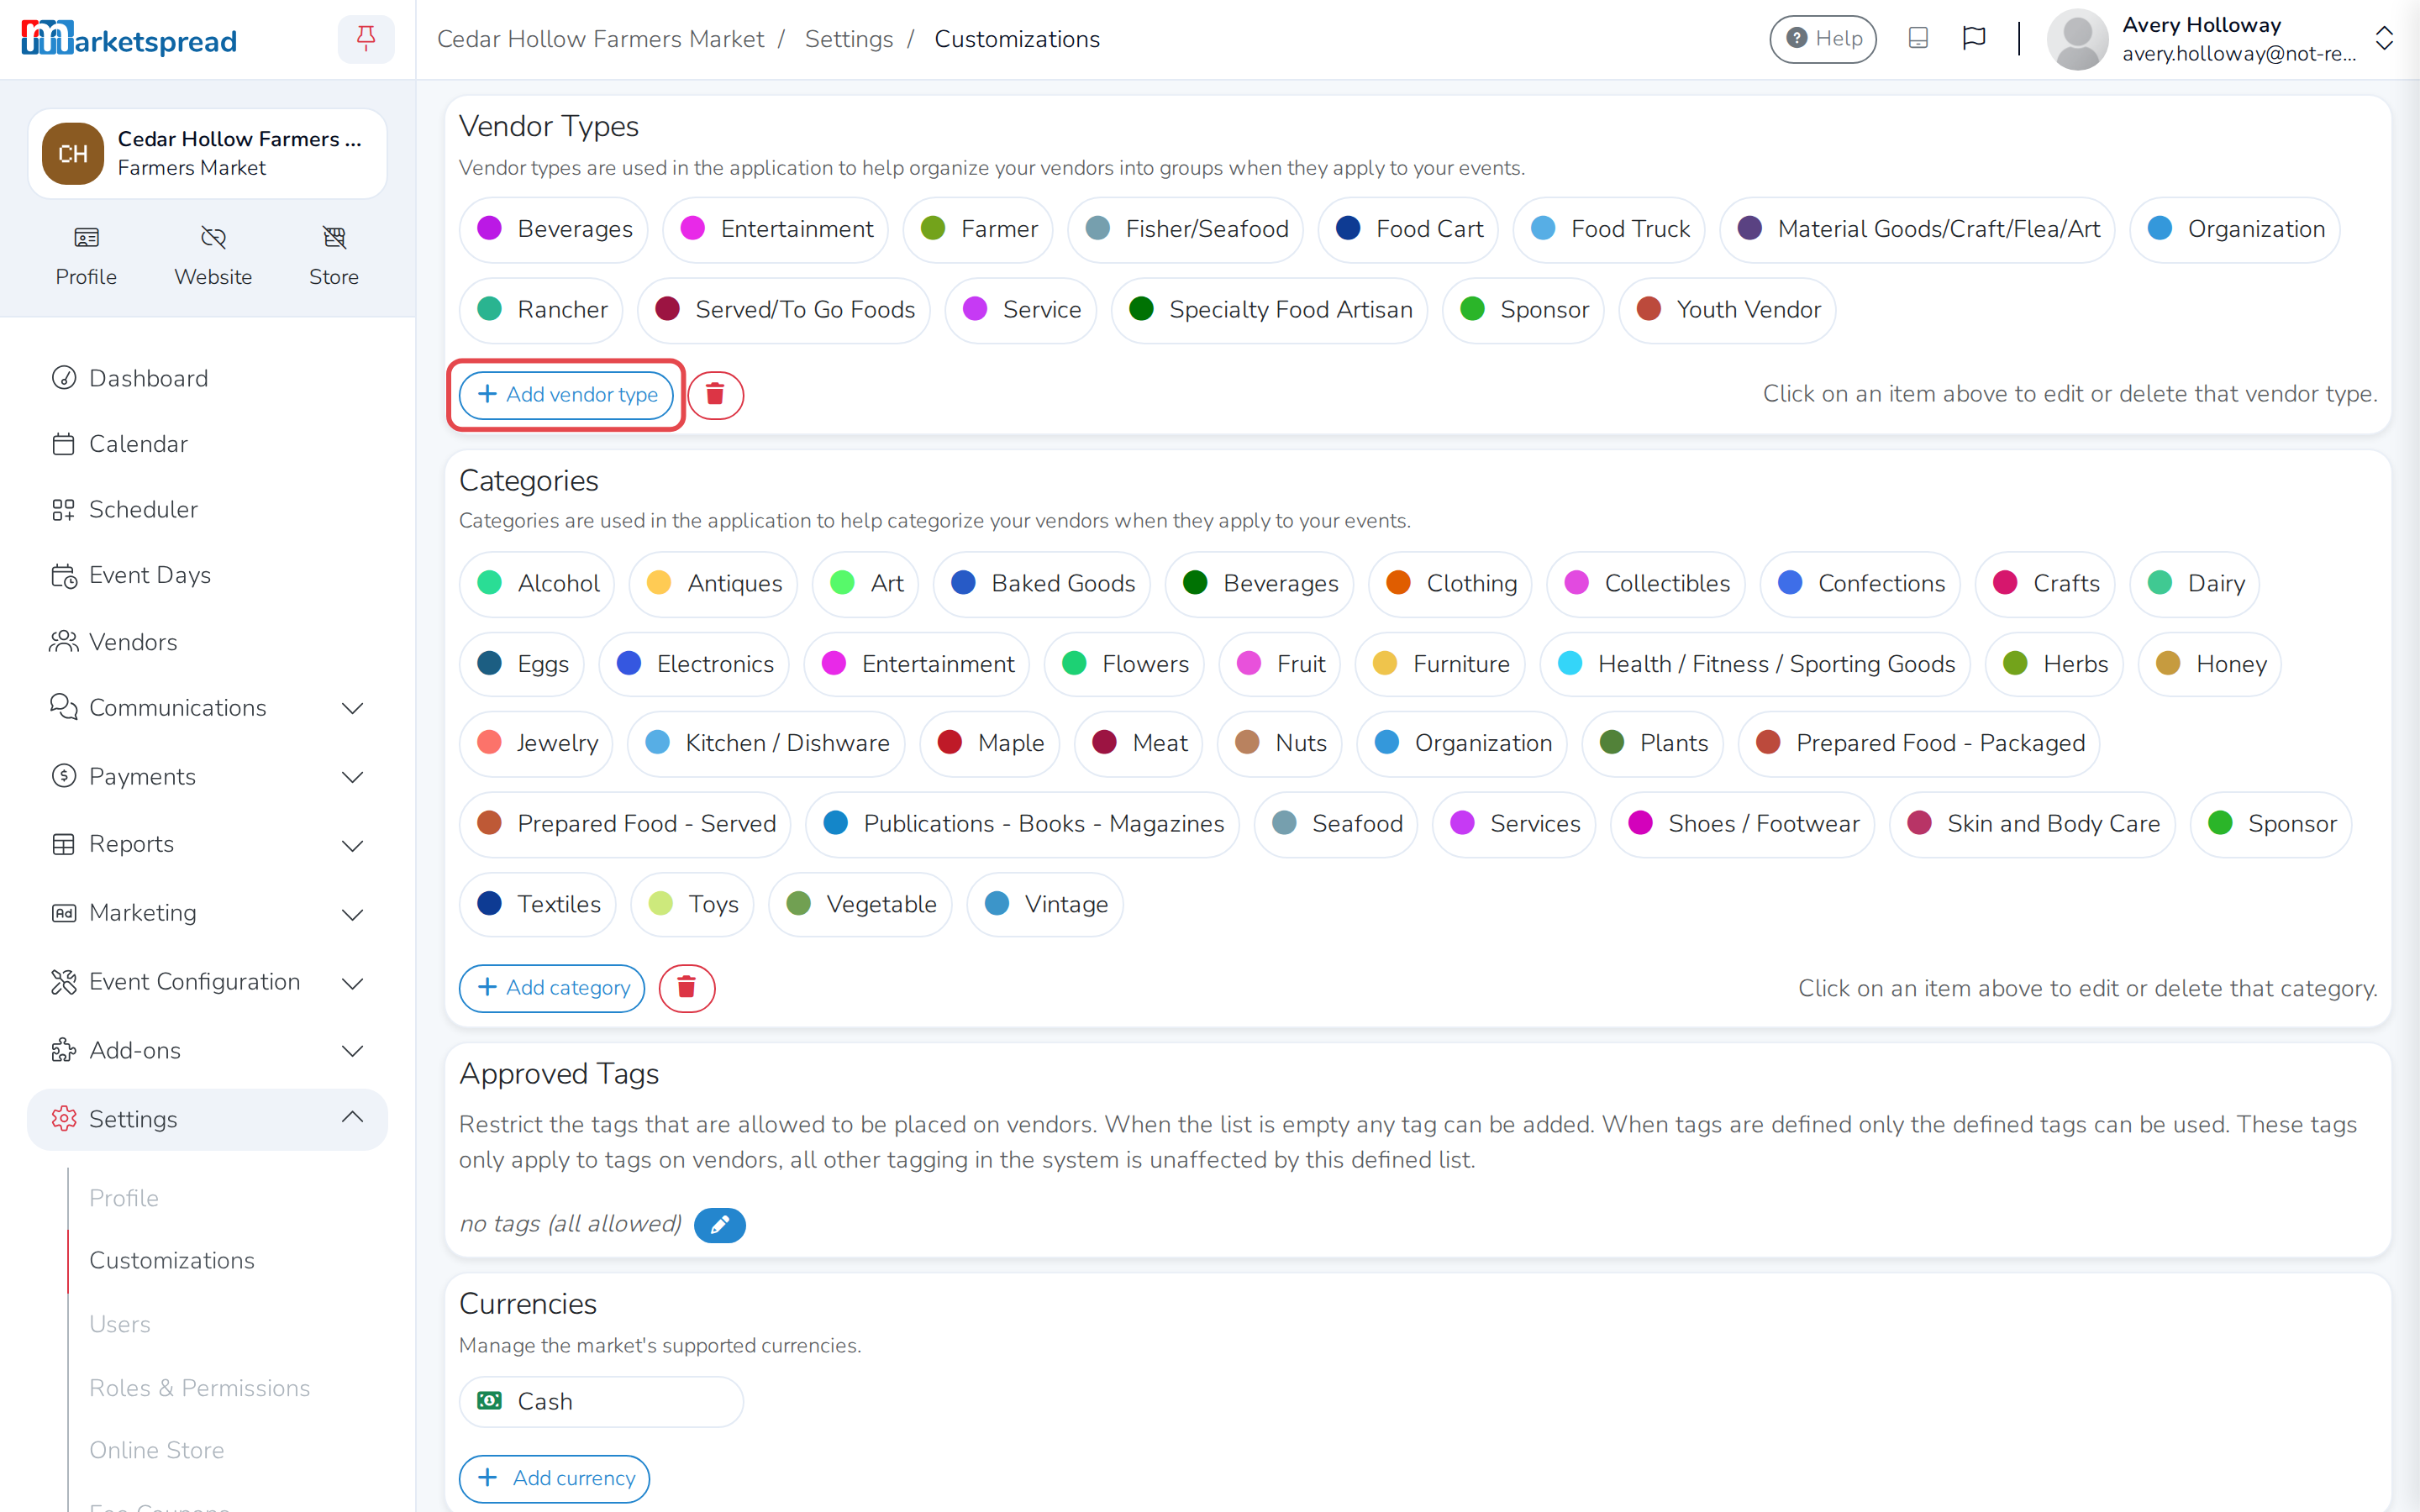Click Add vendor type button
The image size is (2420, 1512).
(x=566, y=394)
